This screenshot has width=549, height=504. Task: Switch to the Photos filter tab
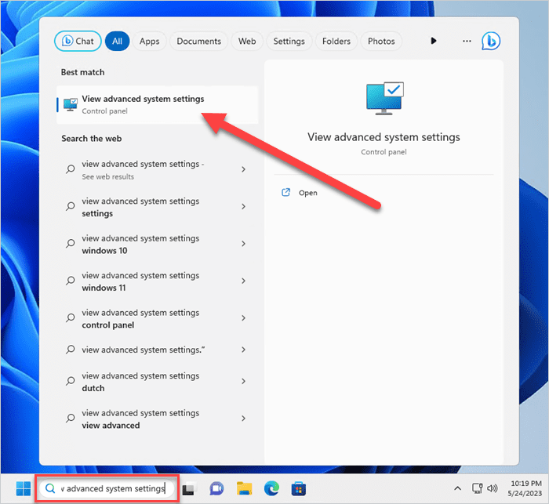[381, 42]
